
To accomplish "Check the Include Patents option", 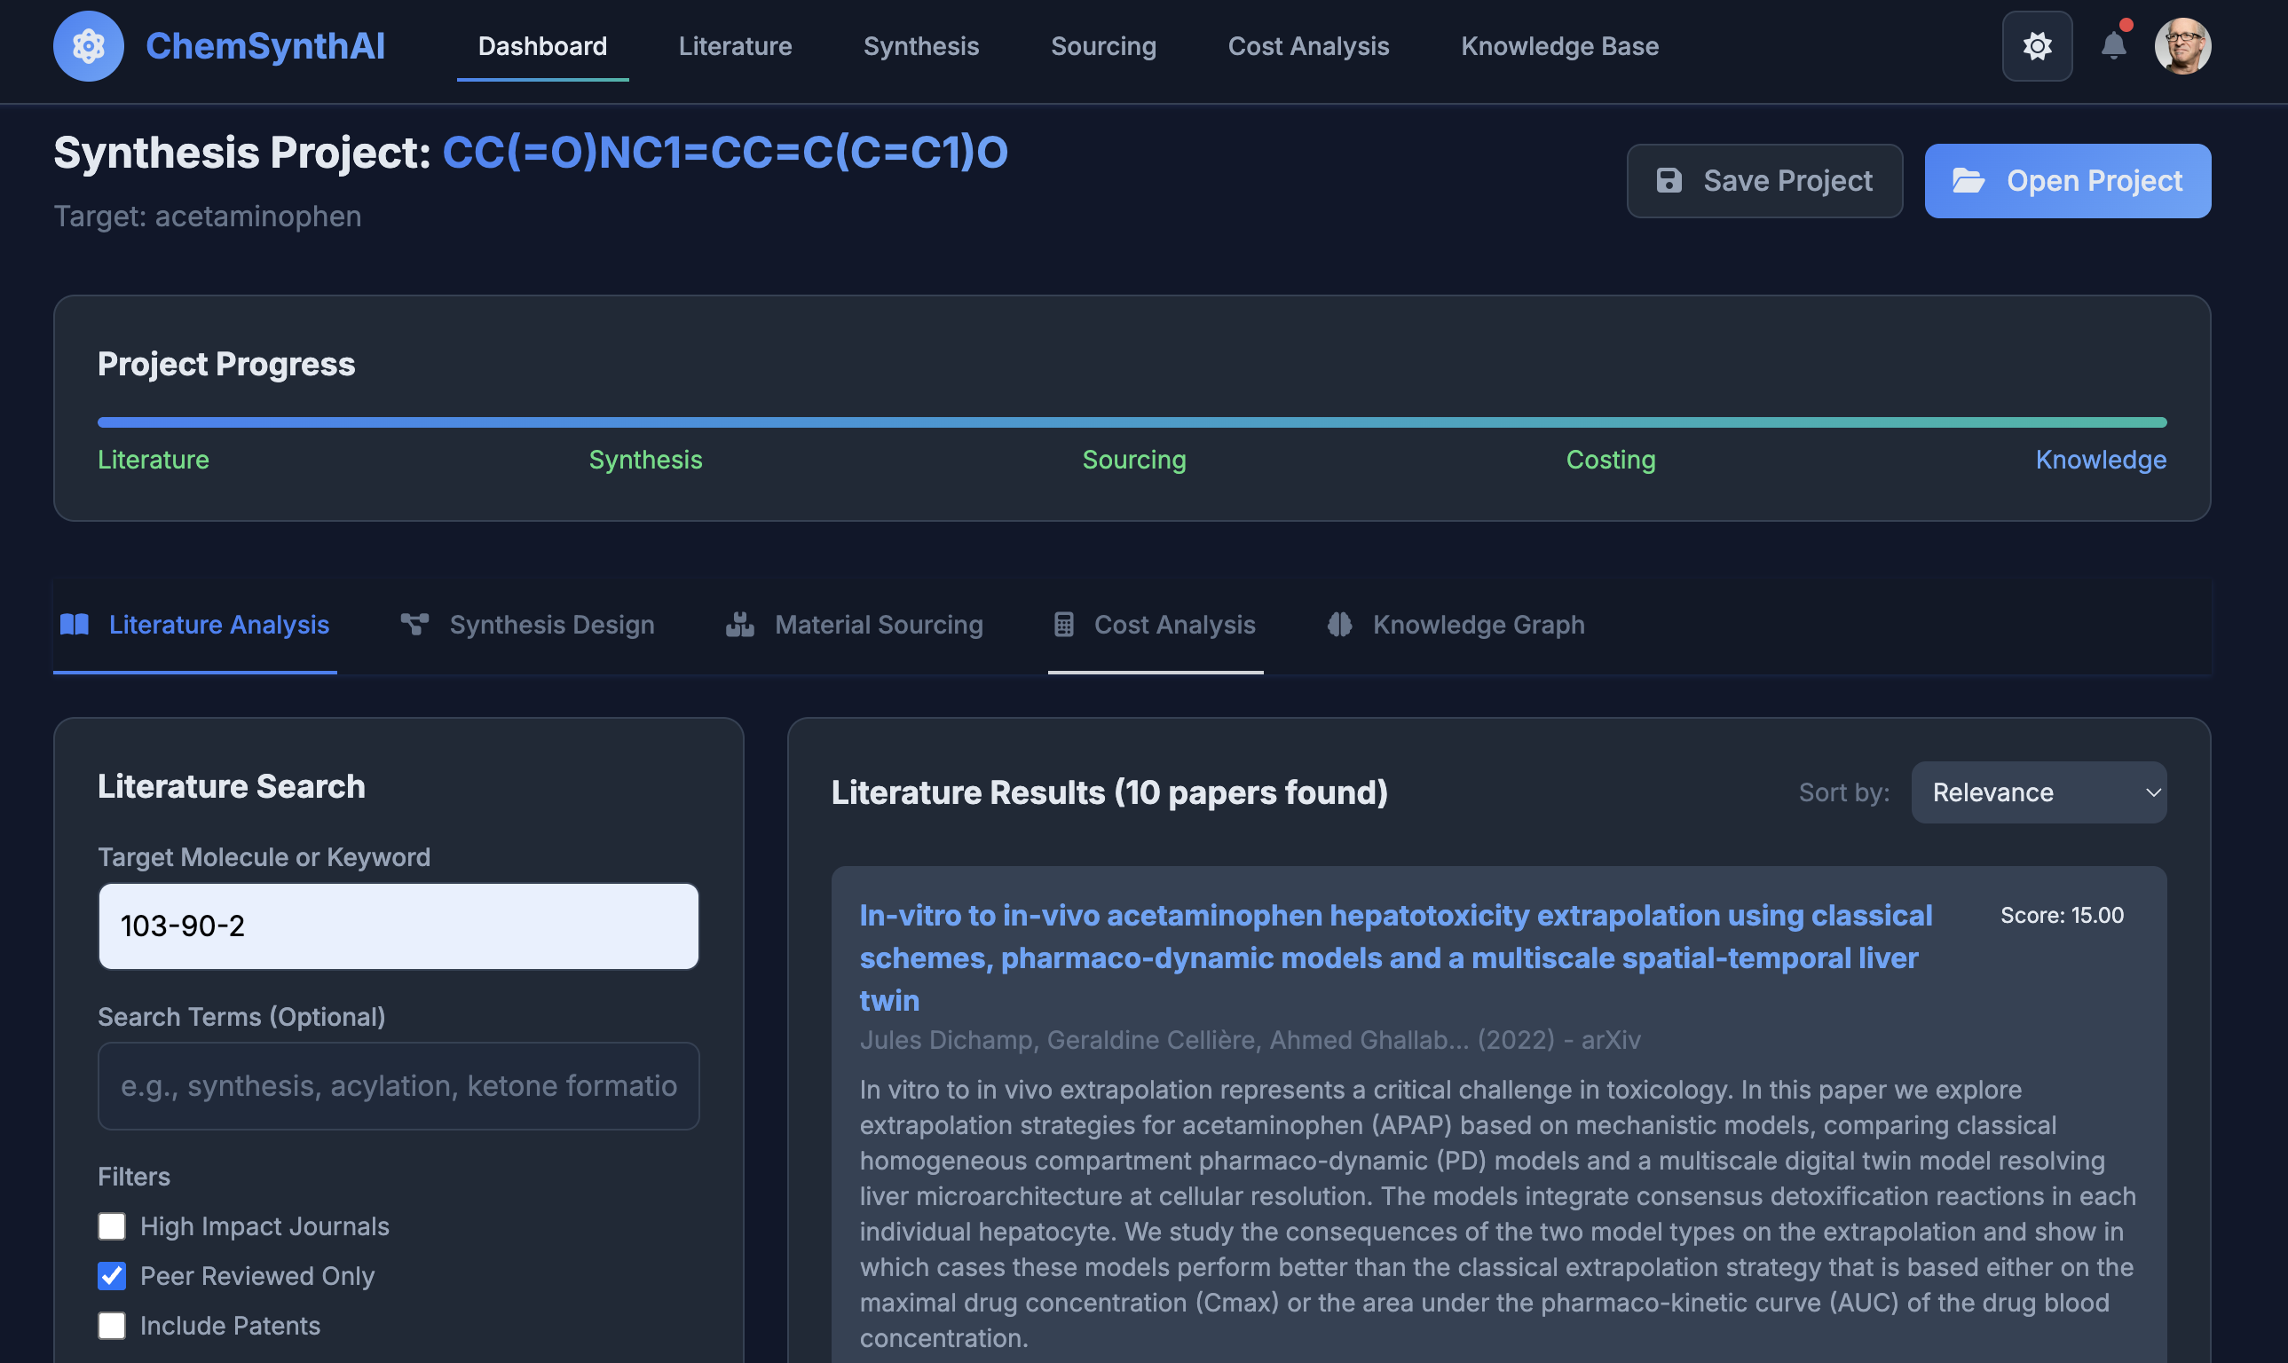I will point(111,1326).
